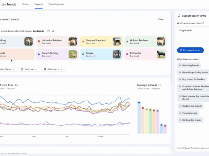Click the info icon beside interest over time
The height and width of the screenshot is (156, 209).
pyautogui.click(x=16, y=85)
